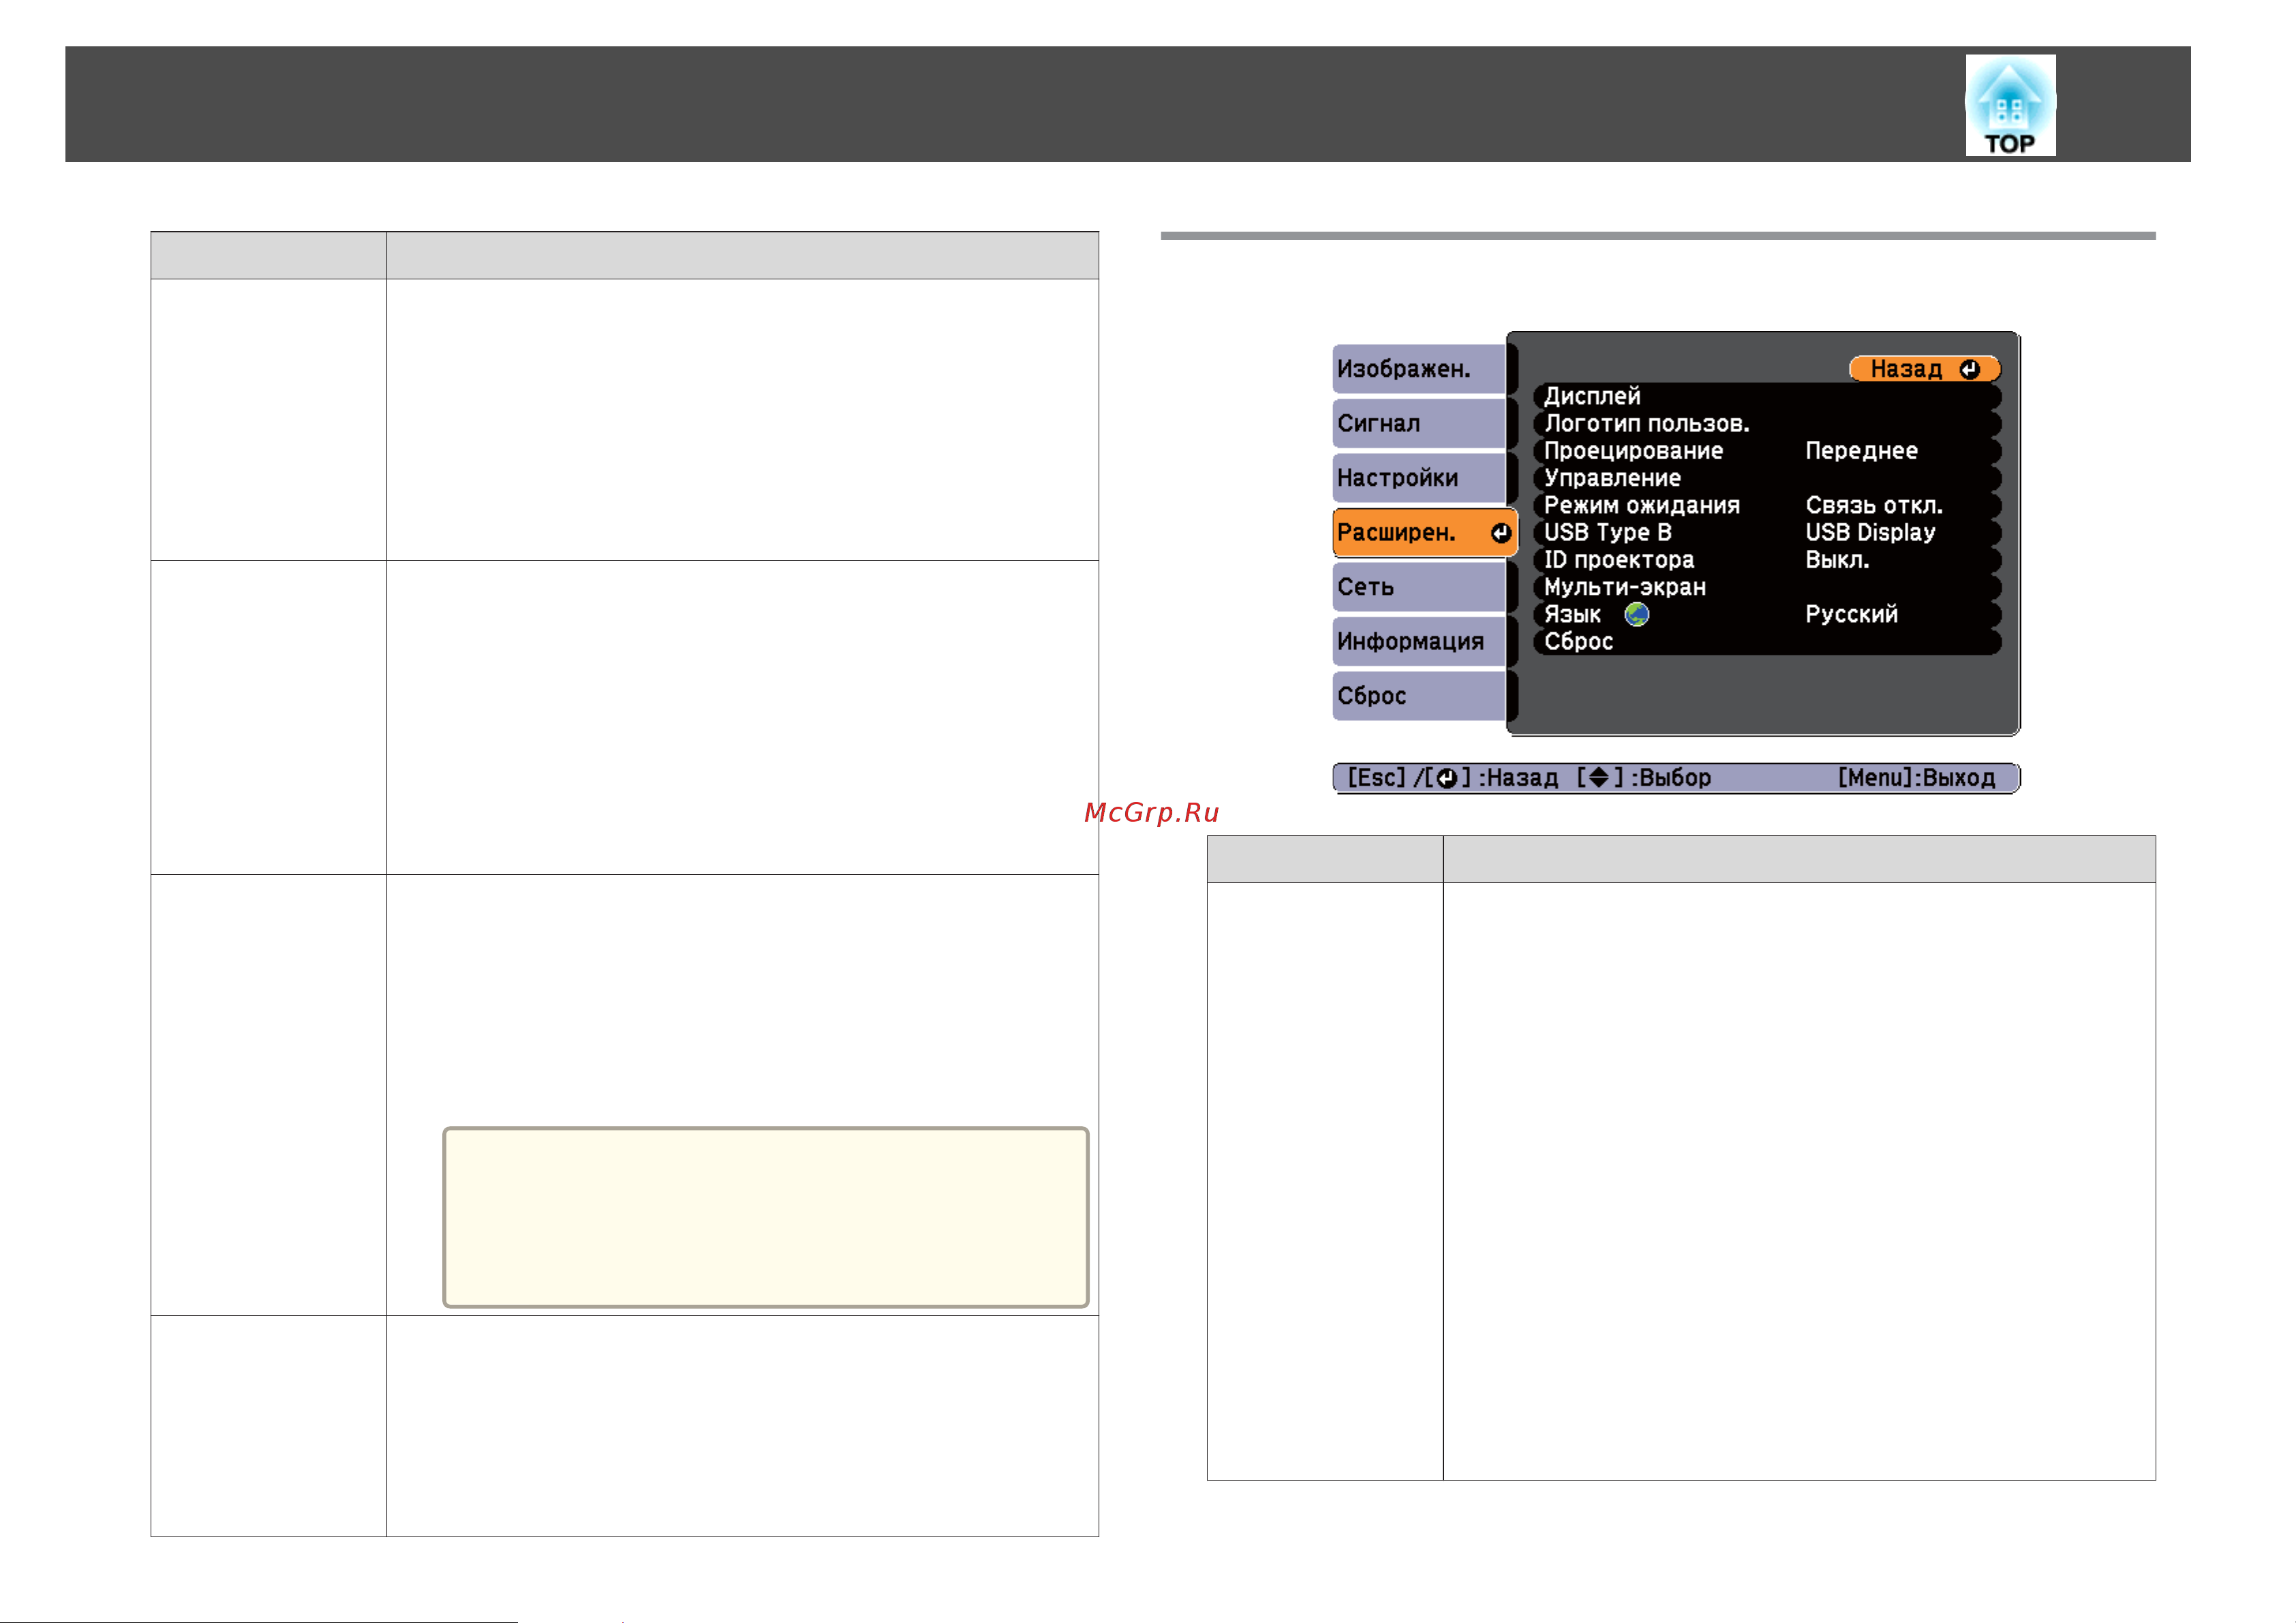
Task: Select the ID проектора menu entry
Action: 1767,560
